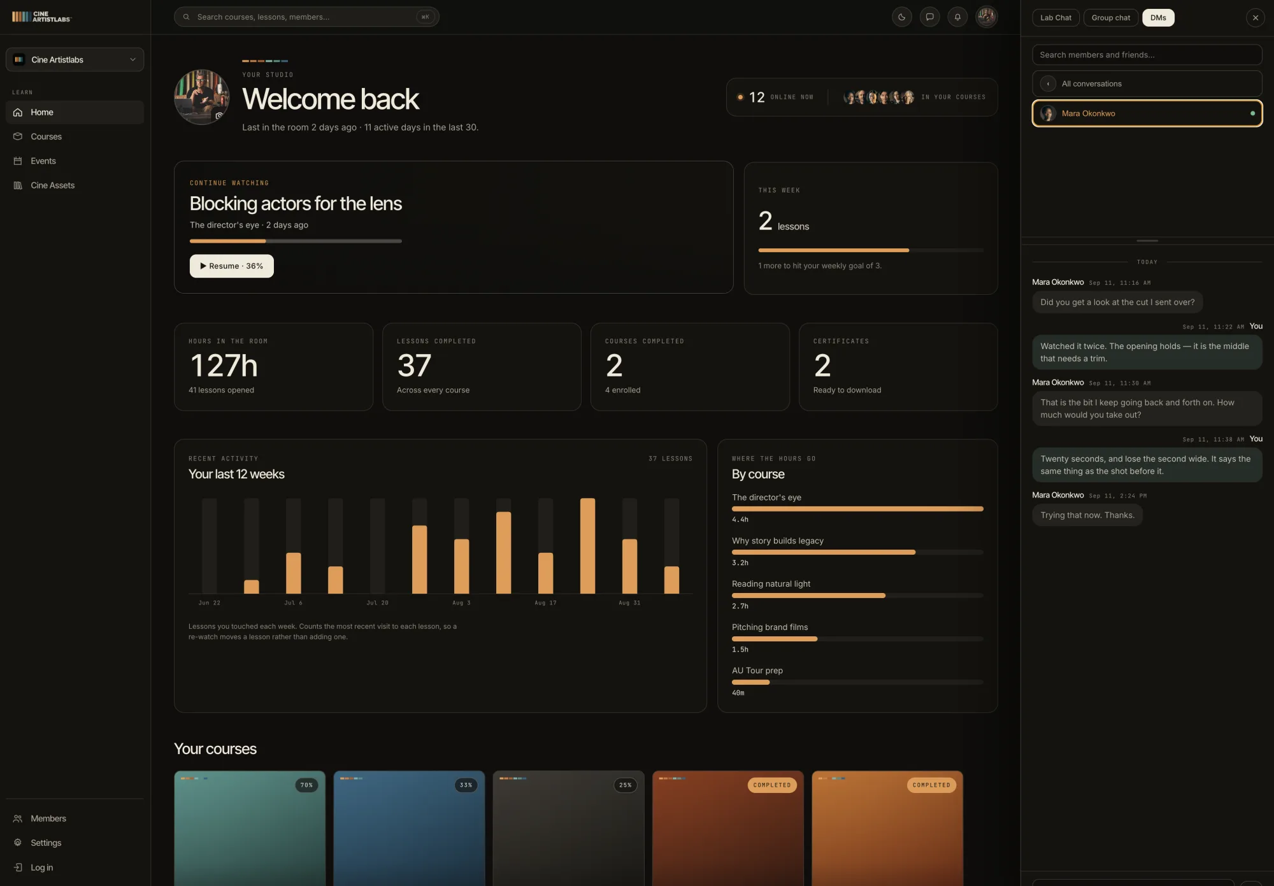
Task: Open the 25% progress course card
Action: (568, 828)
